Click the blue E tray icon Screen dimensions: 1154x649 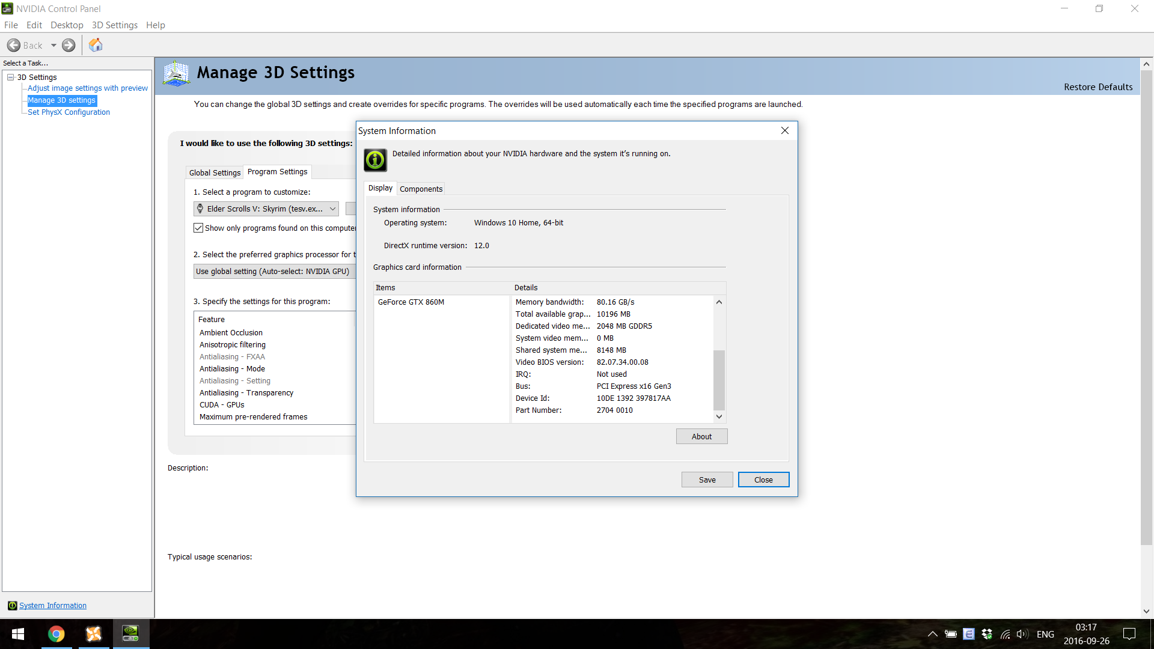click(x=968, y=634)
